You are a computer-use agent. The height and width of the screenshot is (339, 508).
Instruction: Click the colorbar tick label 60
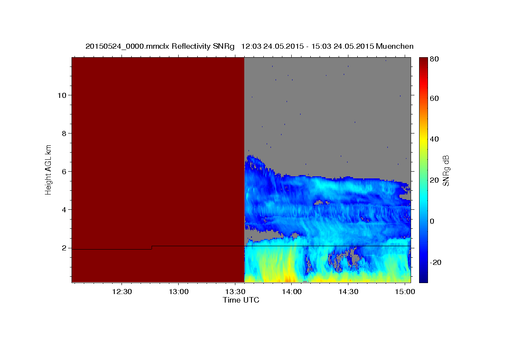(434, 98)
